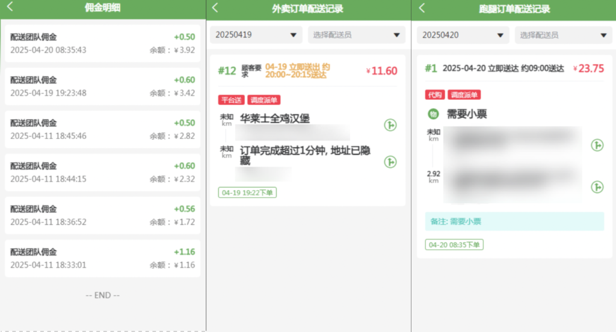Screen dimensions: 616x332
Task: Tap navigation icon next to 2.92 km address
Action: [597, 187]
